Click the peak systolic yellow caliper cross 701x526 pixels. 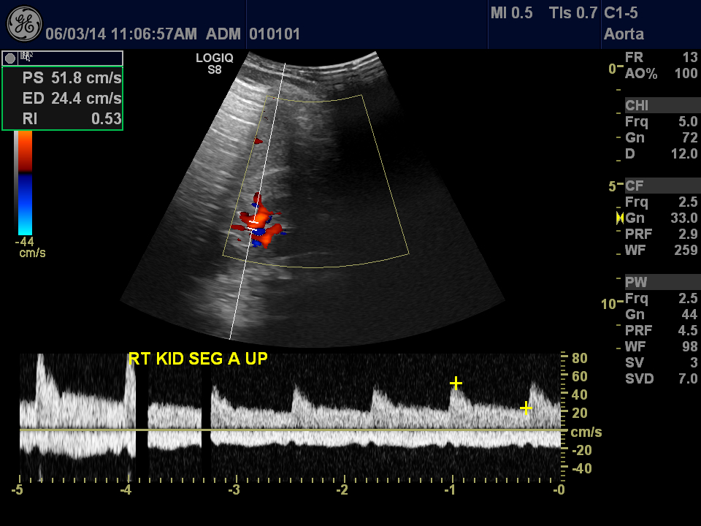pyautogui.click(x=456, y=383)
